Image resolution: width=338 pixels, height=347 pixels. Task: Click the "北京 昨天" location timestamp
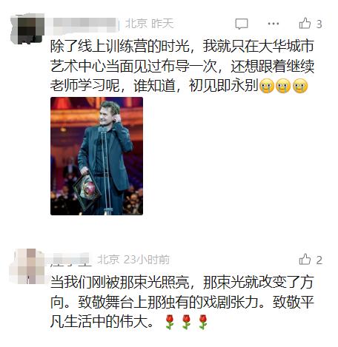149,24
